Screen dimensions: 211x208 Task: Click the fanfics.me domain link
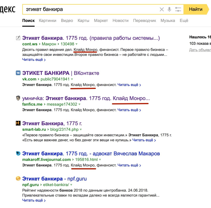[x=32, y=104]
